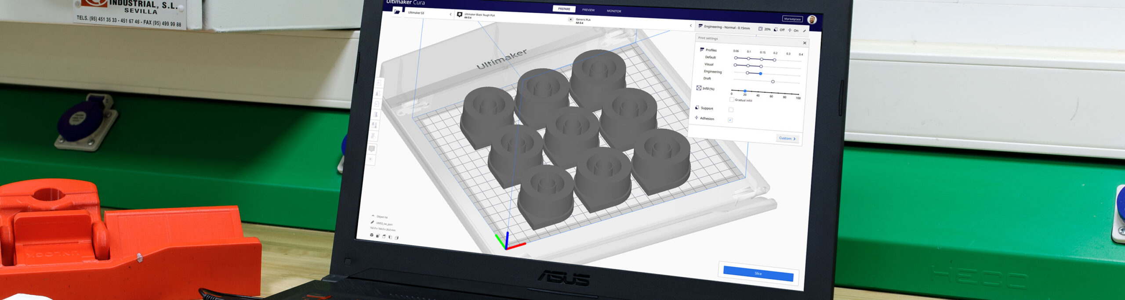Select the Support Blocker tool
1125x300 pixels.
[x=374, y=136]
